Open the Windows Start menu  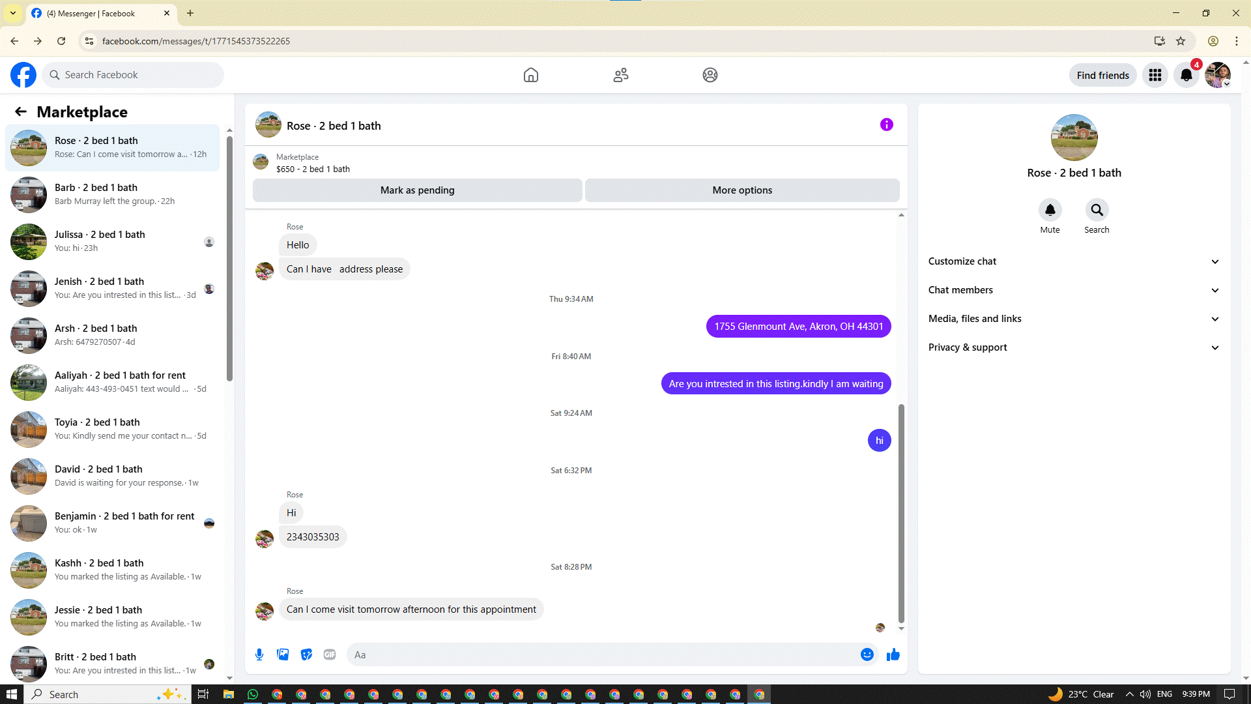[12, 694]
